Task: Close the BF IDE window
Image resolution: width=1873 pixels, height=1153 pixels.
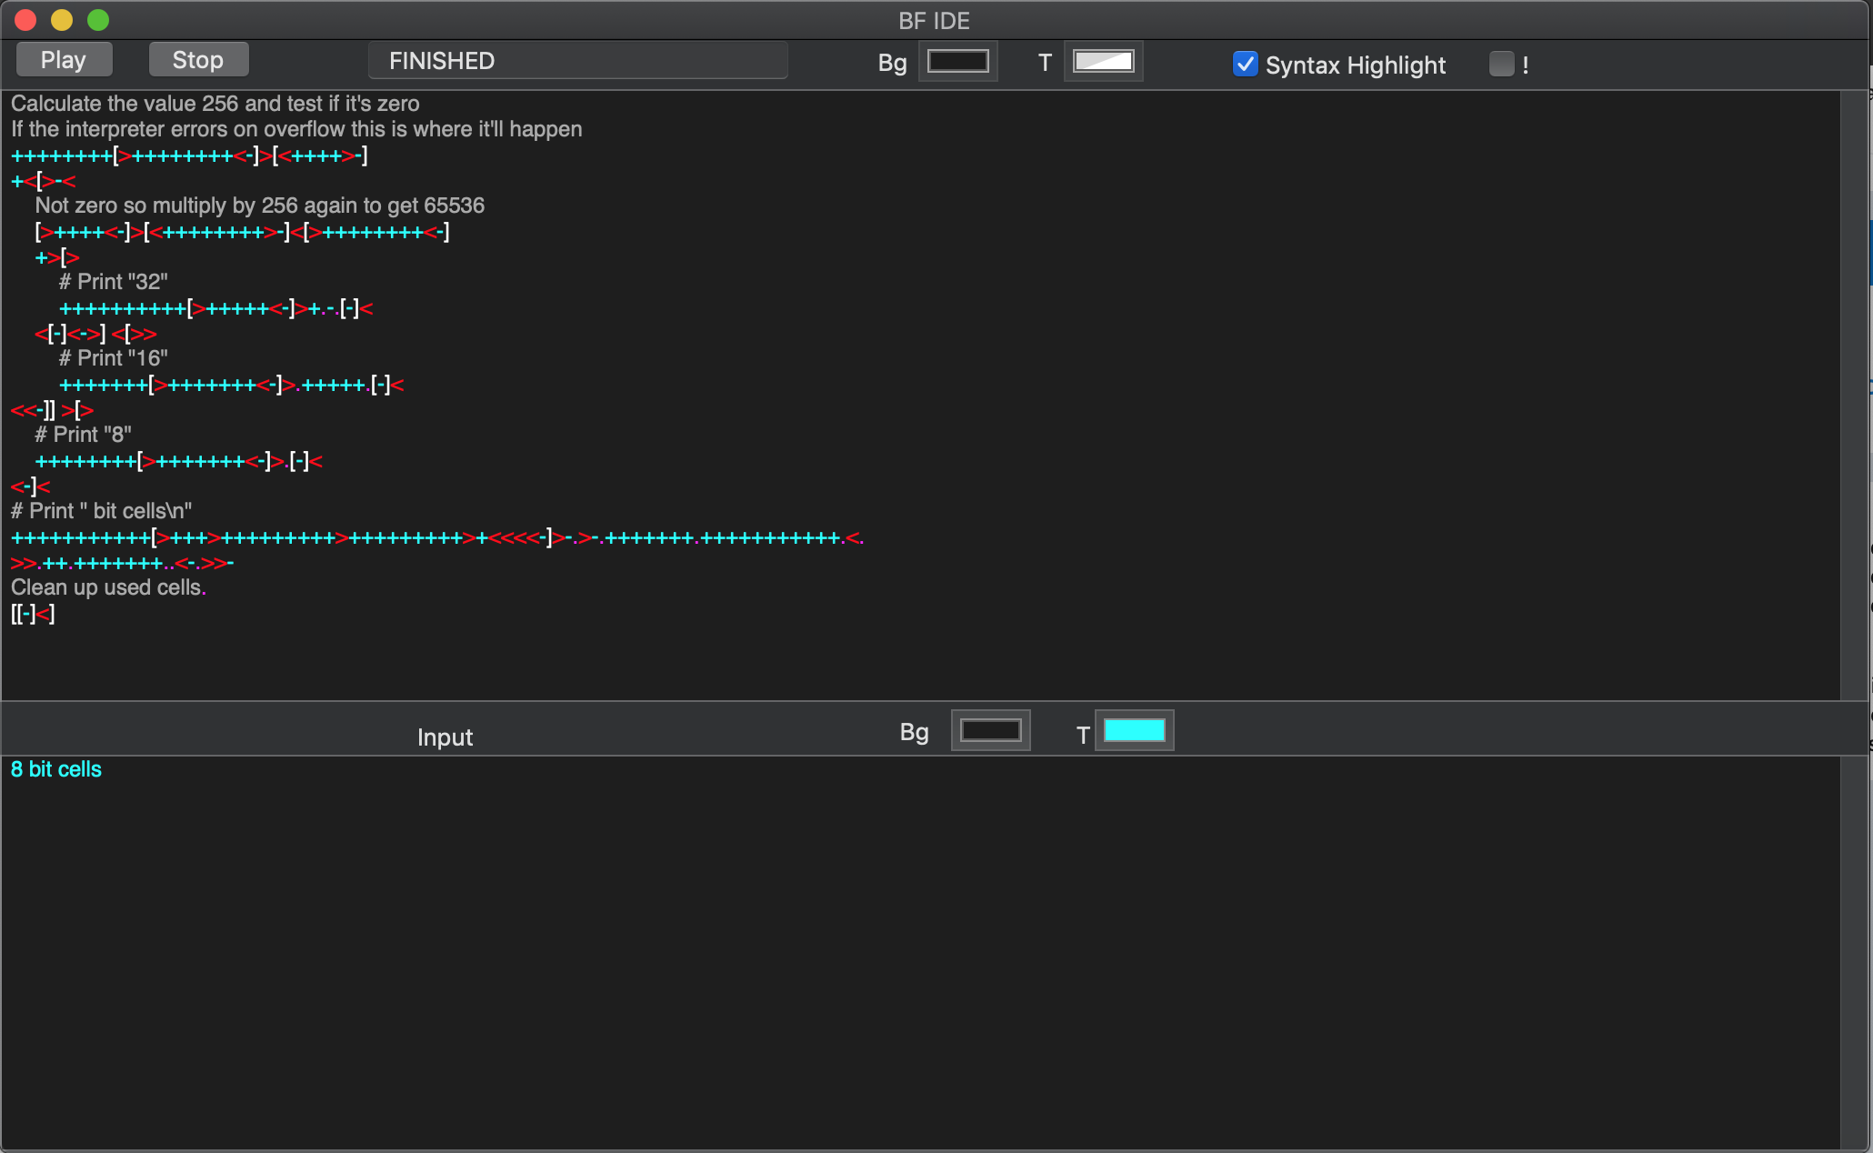Action: tap(25, 19)
